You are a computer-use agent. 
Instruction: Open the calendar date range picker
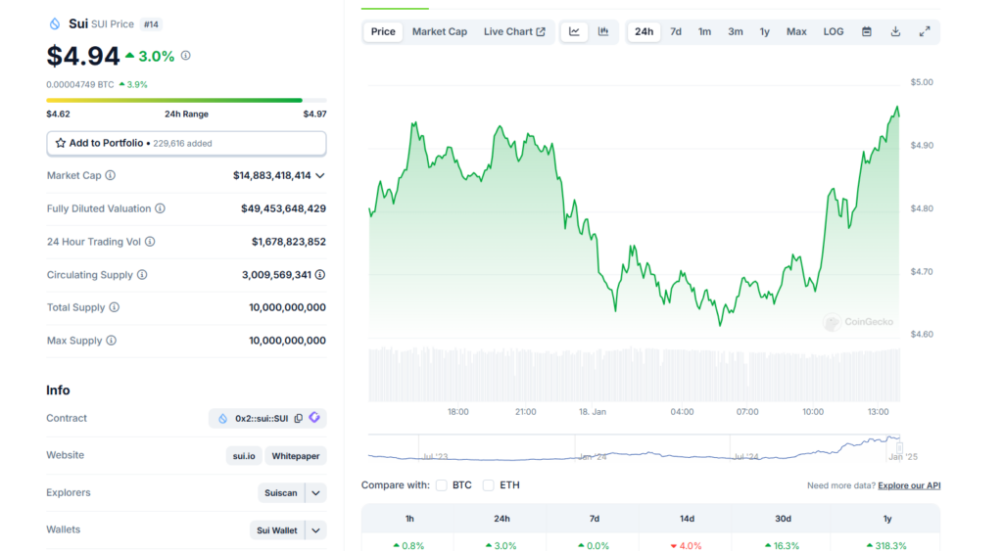(867, 32)
